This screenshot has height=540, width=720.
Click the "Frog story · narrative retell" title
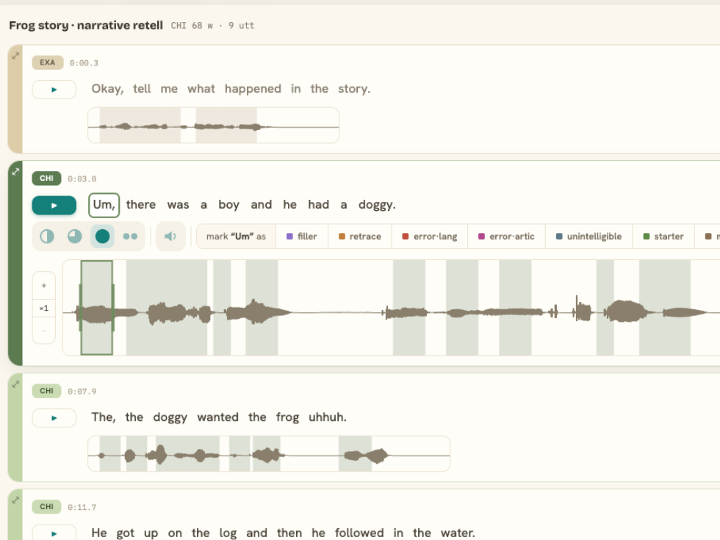[86, 25]
